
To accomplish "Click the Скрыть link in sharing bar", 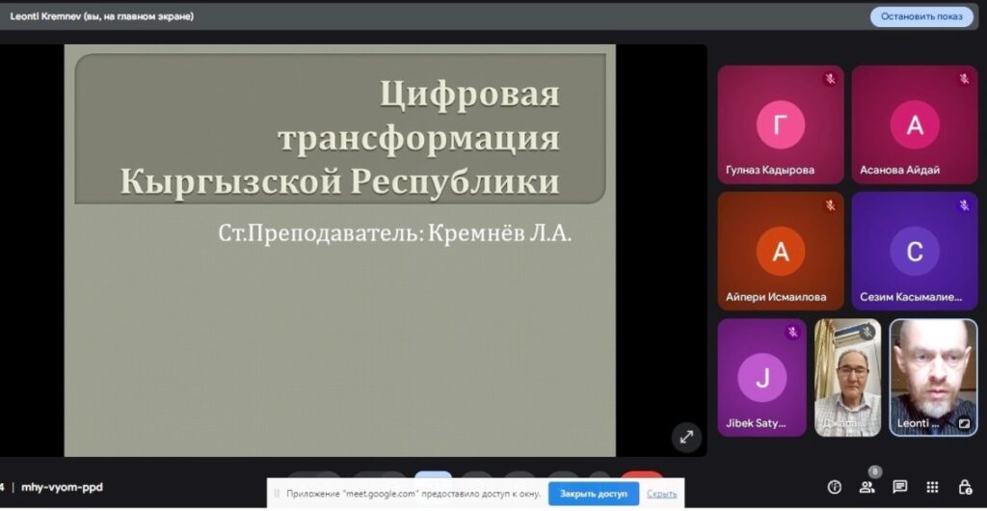I will 661,494.
